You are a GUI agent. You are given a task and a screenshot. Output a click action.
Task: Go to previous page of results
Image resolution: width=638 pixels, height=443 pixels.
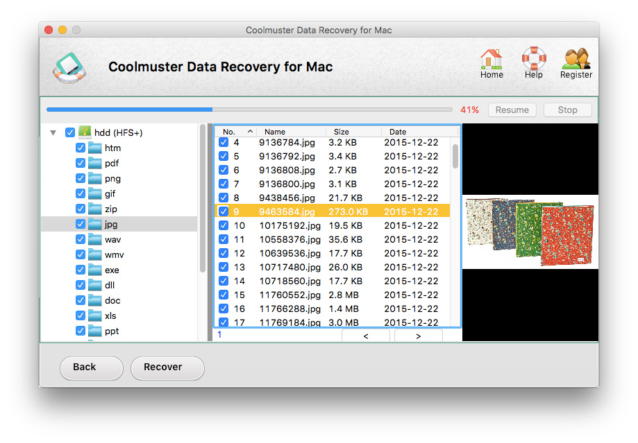pyautogui.click(x=366, y=336)
